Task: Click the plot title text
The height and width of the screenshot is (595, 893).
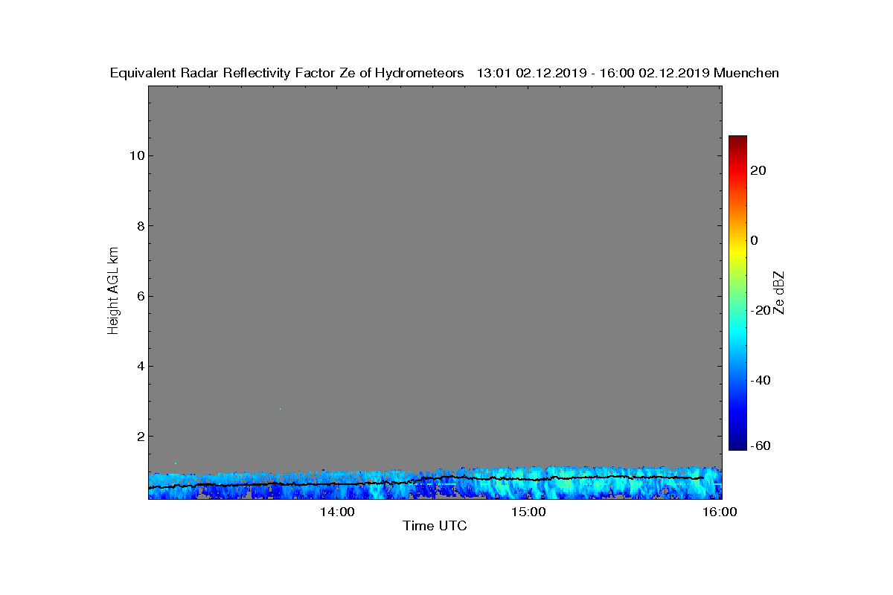Action: [x=444, y=73]
